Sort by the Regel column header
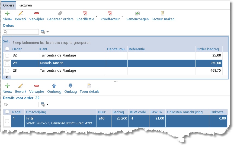Screen dimensions: 234x146 tap(18, 112)
